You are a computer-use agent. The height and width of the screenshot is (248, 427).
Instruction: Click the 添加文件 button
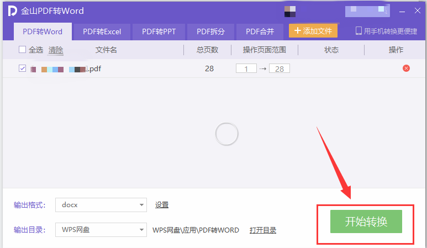(x=313, y=31)
